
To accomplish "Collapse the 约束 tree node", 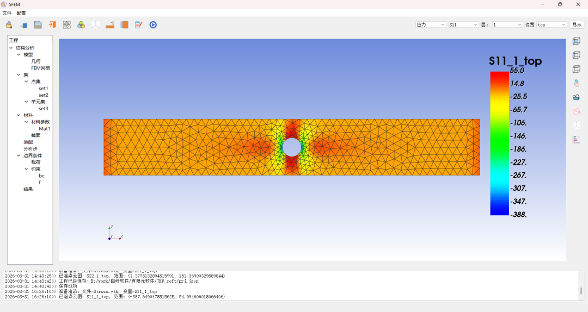I will [26, 169].
